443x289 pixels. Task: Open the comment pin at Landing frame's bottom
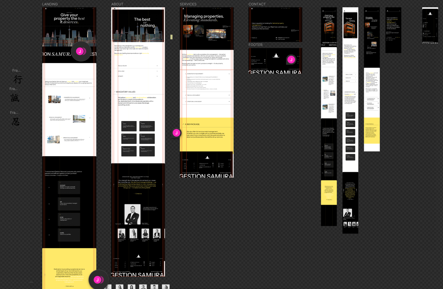click(98, 279)
